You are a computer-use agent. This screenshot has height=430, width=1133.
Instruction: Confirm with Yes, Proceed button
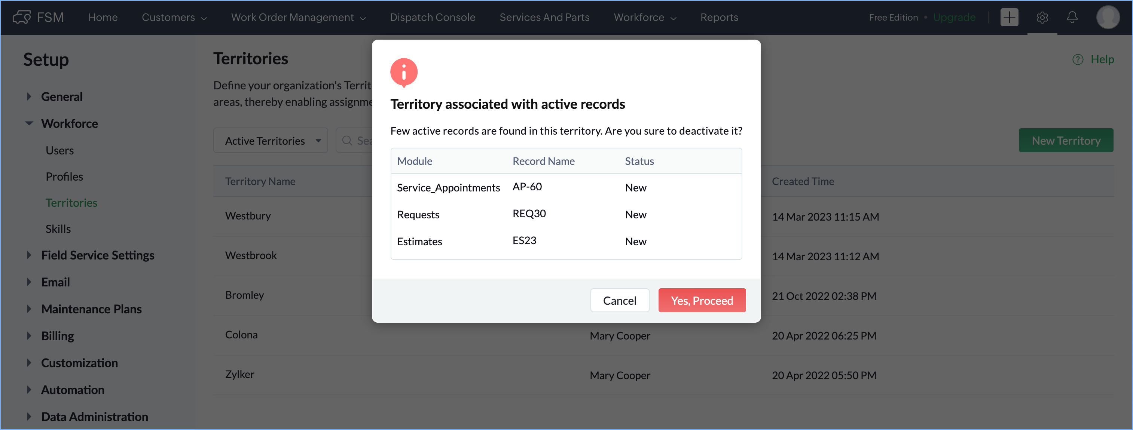pyautogui.click(x=702, y=300)
